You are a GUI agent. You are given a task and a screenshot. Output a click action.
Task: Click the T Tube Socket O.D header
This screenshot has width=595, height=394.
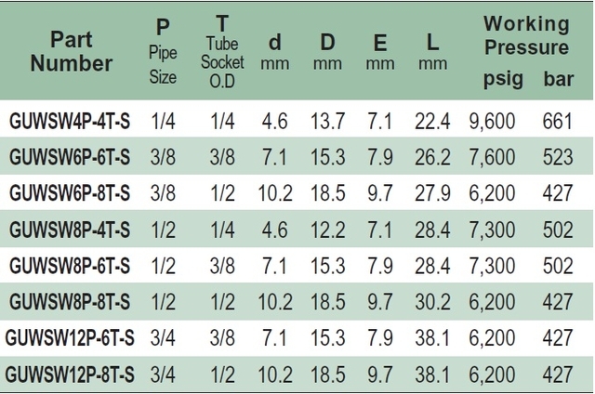[222, 51]
